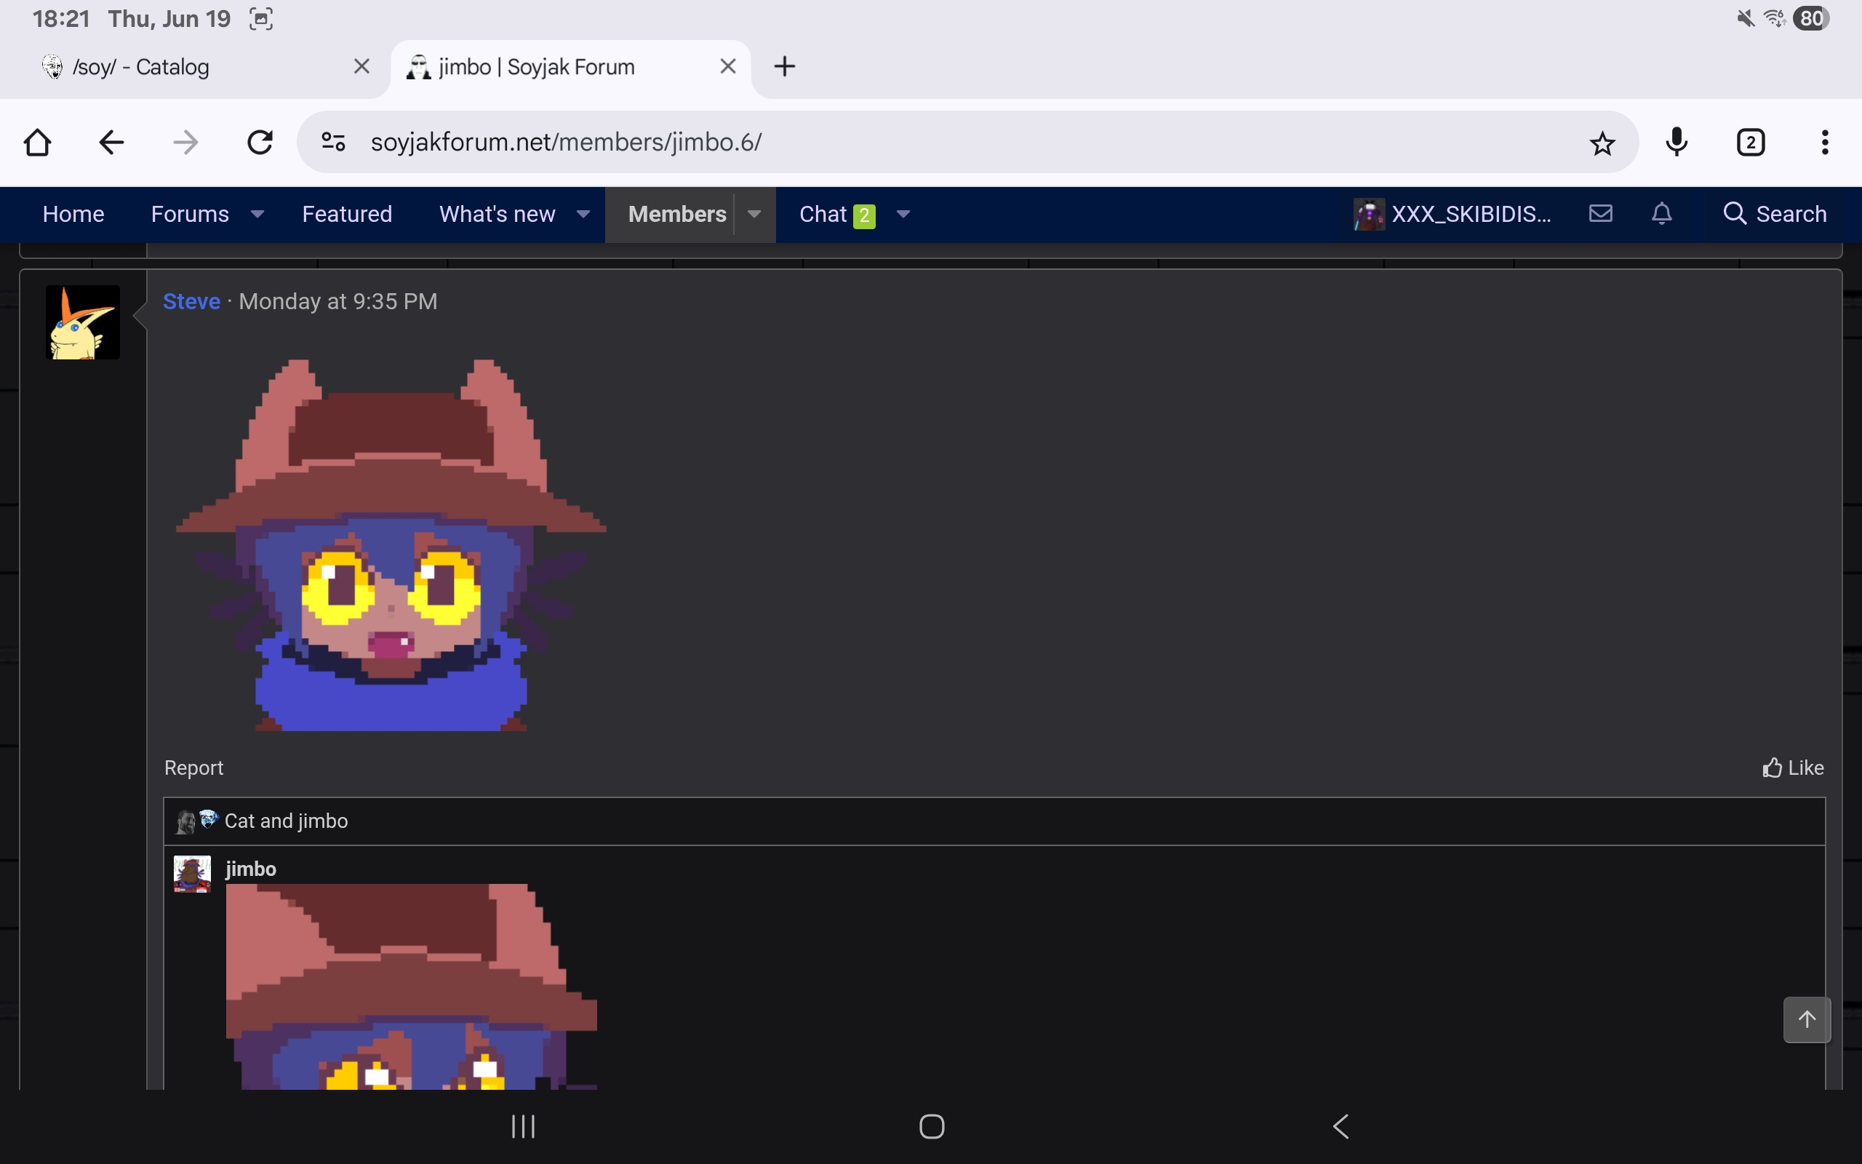This screenshot has width=1862, height=1164.
Task: Select the jimbo | Soyjak Forum tab
Action: pyautogui.click(x=570, y=68)
